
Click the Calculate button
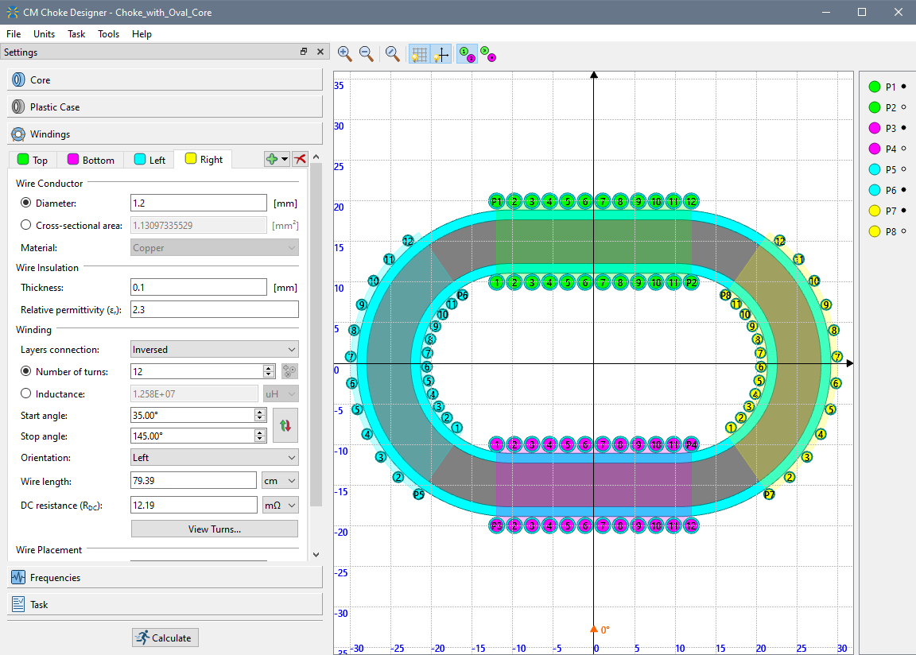click(165, 638)
